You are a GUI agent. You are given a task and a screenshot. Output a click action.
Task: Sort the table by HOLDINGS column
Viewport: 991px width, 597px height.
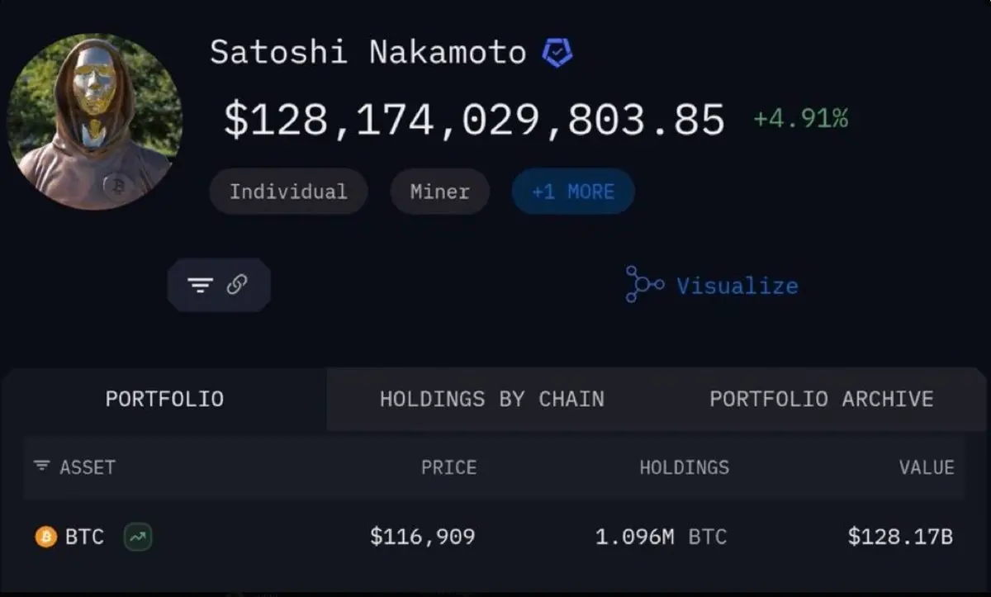coord(684,467)
